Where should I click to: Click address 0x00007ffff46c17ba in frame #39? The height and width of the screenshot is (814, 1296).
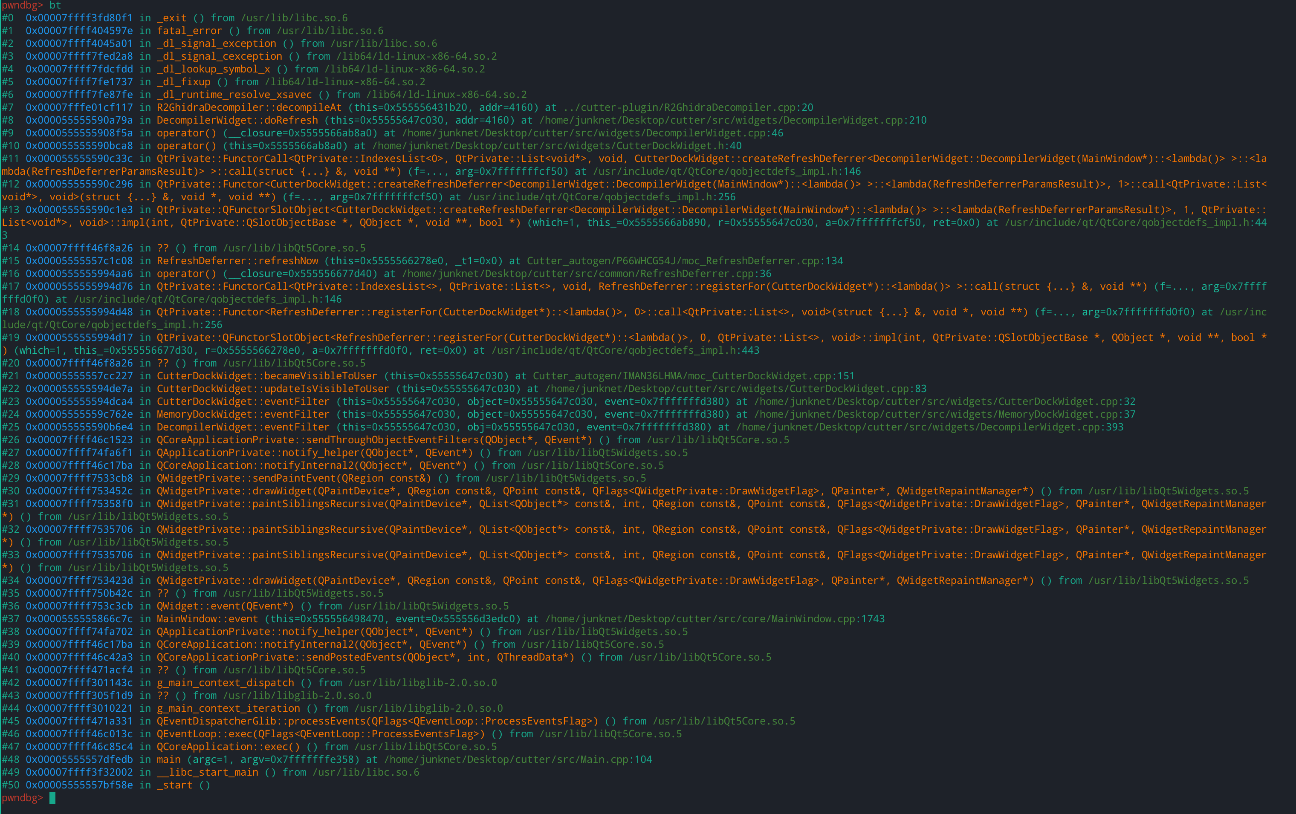pos(79,644)
